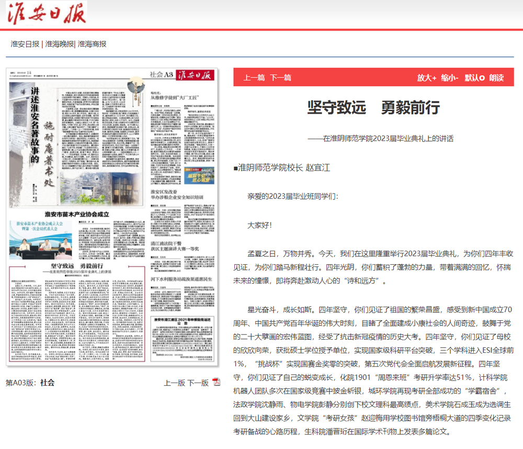Click the article headline 坚守致远 勇毅前行

(x=373, y=107)
